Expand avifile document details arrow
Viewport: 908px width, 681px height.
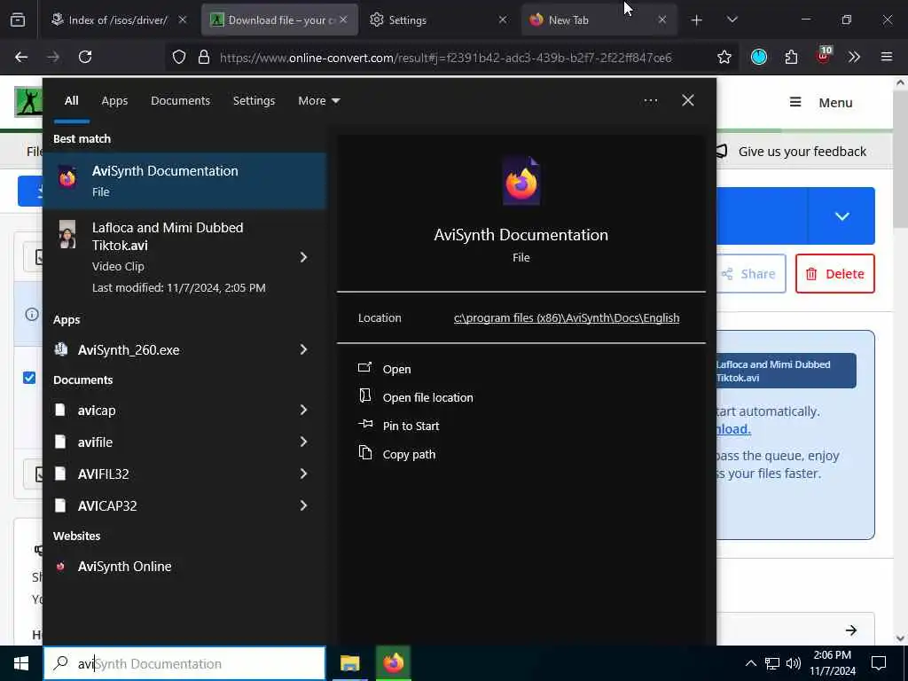point(303,442)
